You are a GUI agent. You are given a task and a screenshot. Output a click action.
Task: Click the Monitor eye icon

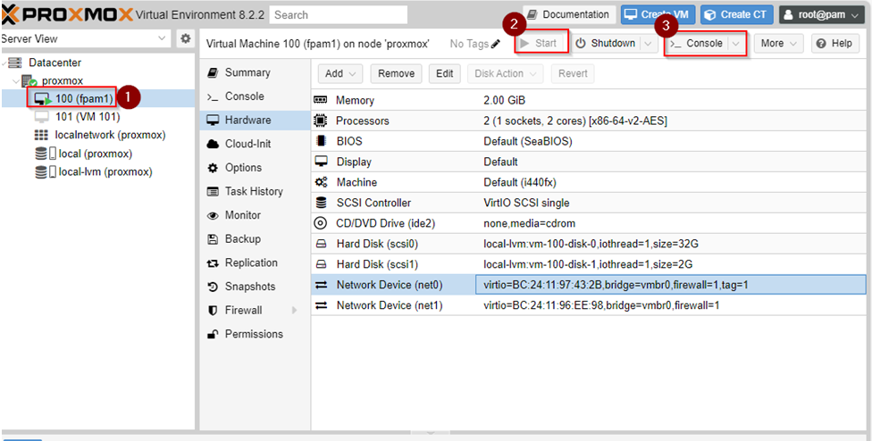213,215
